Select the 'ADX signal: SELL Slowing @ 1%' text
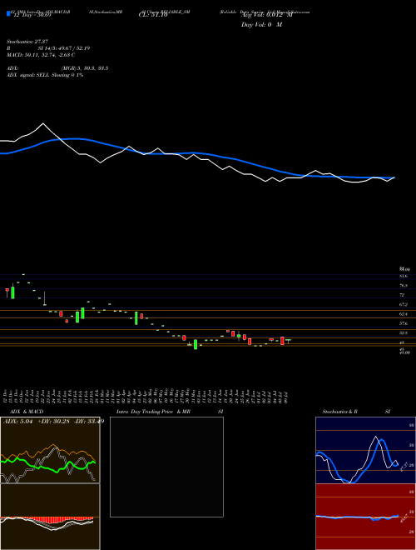The height and width of the screenshot is (550, 416). [x=45, y=75]
